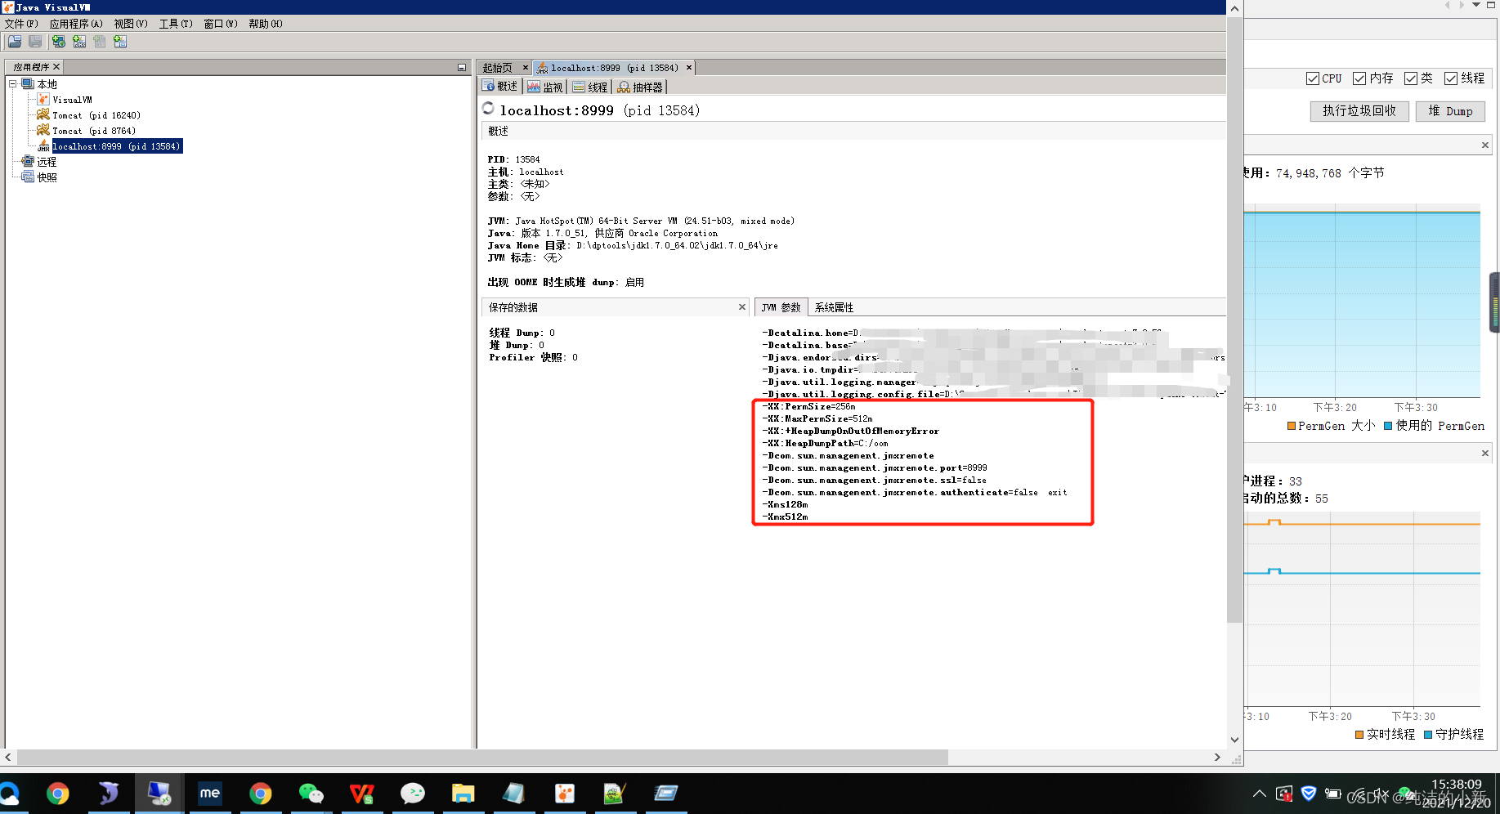Image resolution: width=1500 pixels, height=814 pixels.
Task: Toggle the 线程 checkbox in monitor panel
Action: 1451,78
